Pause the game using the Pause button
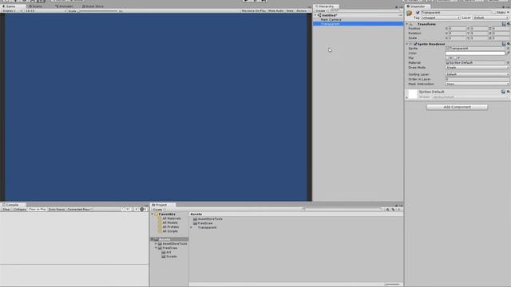Screen dimensions: 511x287 tap(255, 1)
